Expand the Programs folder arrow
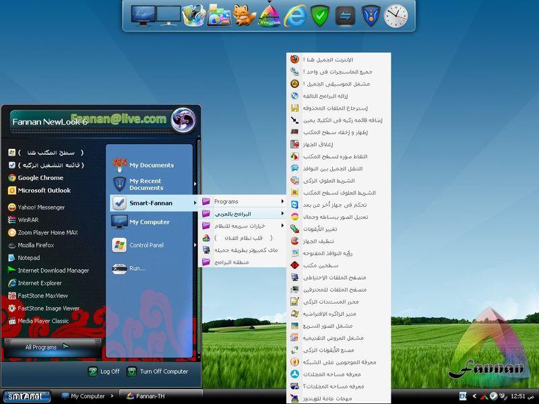539x404 pixels. tap(282, 201)
